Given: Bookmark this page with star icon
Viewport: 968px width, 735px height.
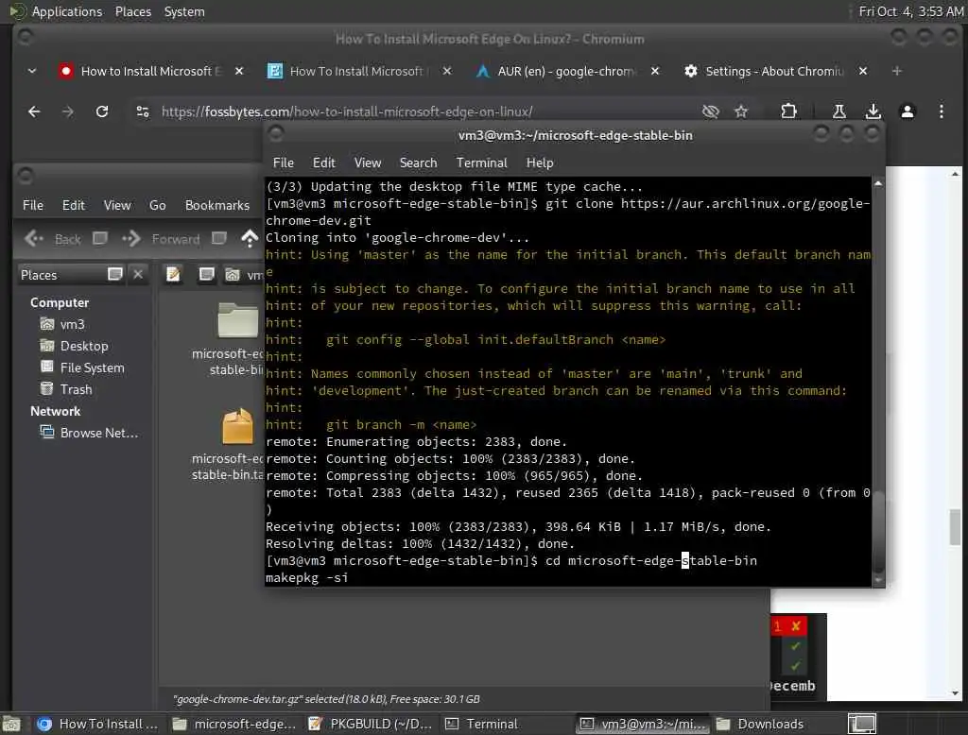Looking at the screenshot, I should [741, 111].
